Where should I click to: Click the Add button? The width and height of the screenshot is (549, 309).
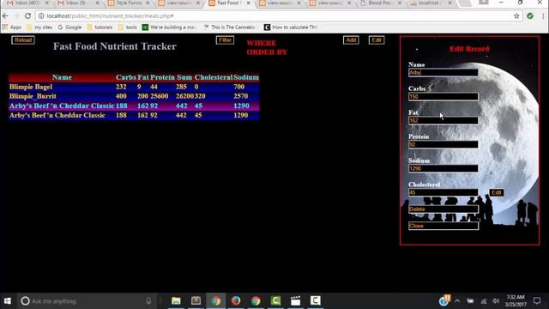point(351,40)
